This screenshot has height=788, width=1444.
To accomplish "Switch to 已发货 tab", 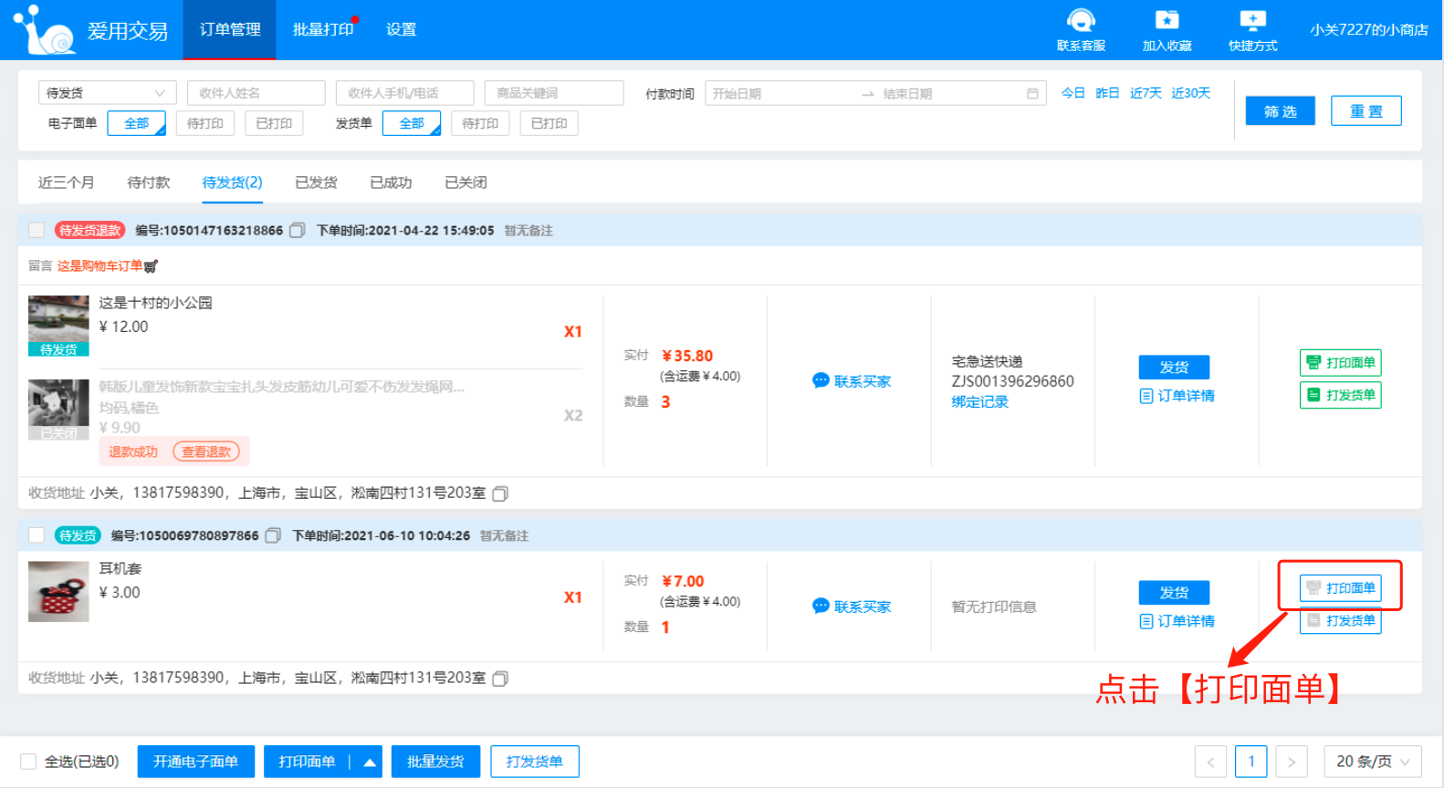I will (x=316, y=182).
